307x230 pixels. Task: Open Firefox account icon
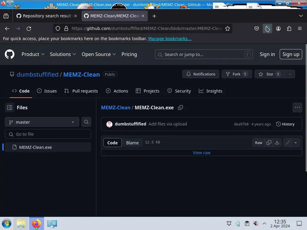coord(278,28)
